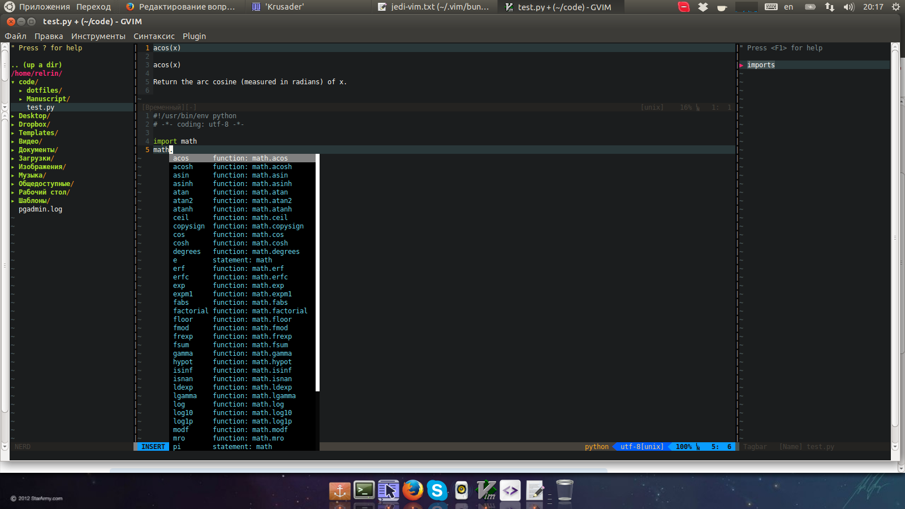Select the Рабочий стол/ folder entry
905x509 pixels.
[44, 192]
